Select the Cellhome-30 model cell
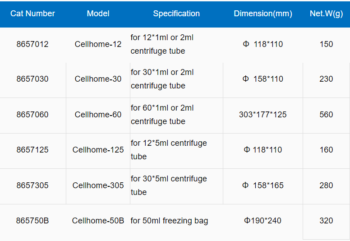Screen dimensions: 350x241 coord(98,79)
